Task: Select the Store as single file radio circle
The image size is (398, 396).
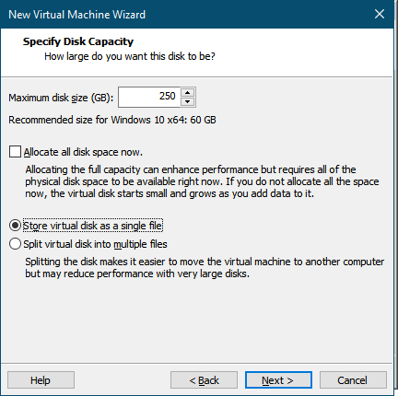Action: (x=15, y=226)
